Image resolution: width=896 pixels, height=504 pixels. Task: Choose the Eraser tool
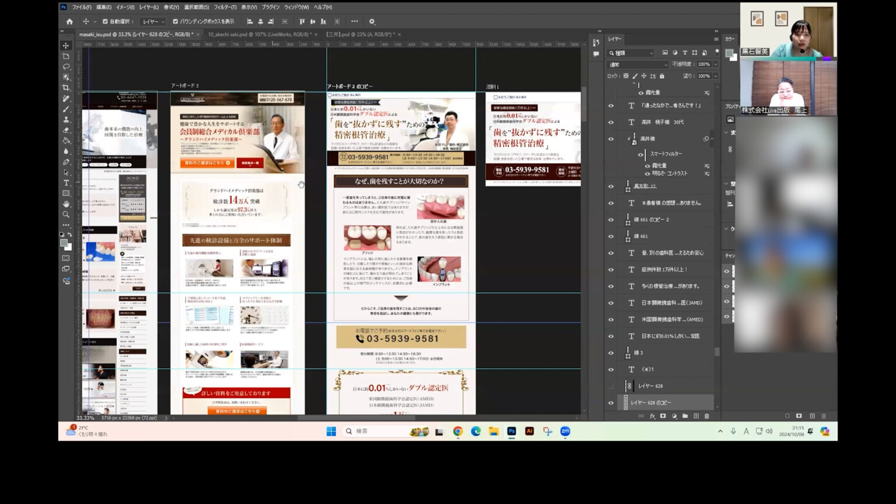pyautogui.click(x=66, y=130)
